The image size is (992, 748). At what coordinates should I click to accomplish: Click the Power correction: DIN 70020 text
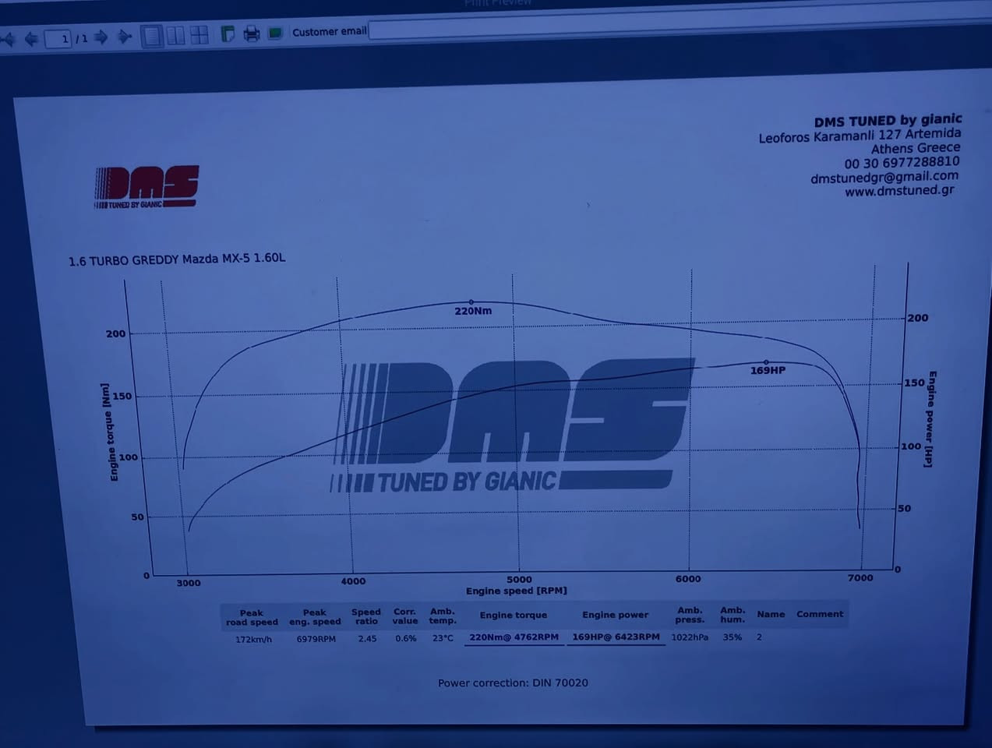[x=513, y=683]
